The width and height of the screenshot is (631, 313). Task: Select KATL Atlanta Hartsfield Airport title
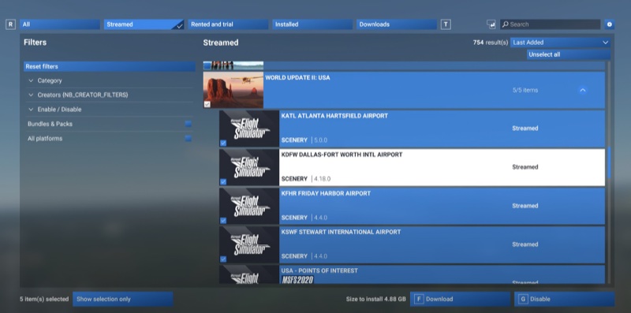pyautogui.click(x=334, y=116)
